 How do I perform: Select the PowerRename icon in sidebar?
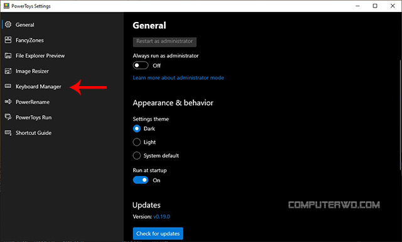[x=8, y=102]
